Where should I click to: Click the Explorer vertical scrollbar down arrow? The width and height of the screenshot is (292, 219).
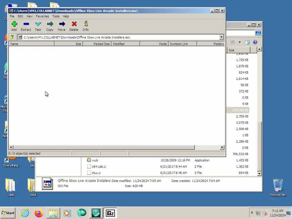click(259, 174)
